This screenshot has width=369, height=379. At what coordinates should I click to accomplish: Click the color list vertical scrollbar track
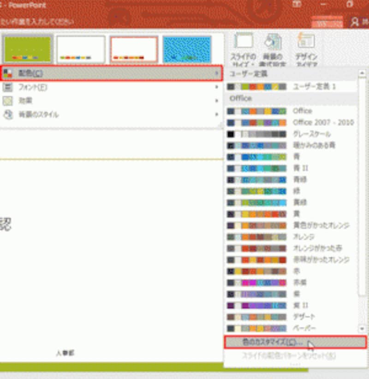click(362, 310)
